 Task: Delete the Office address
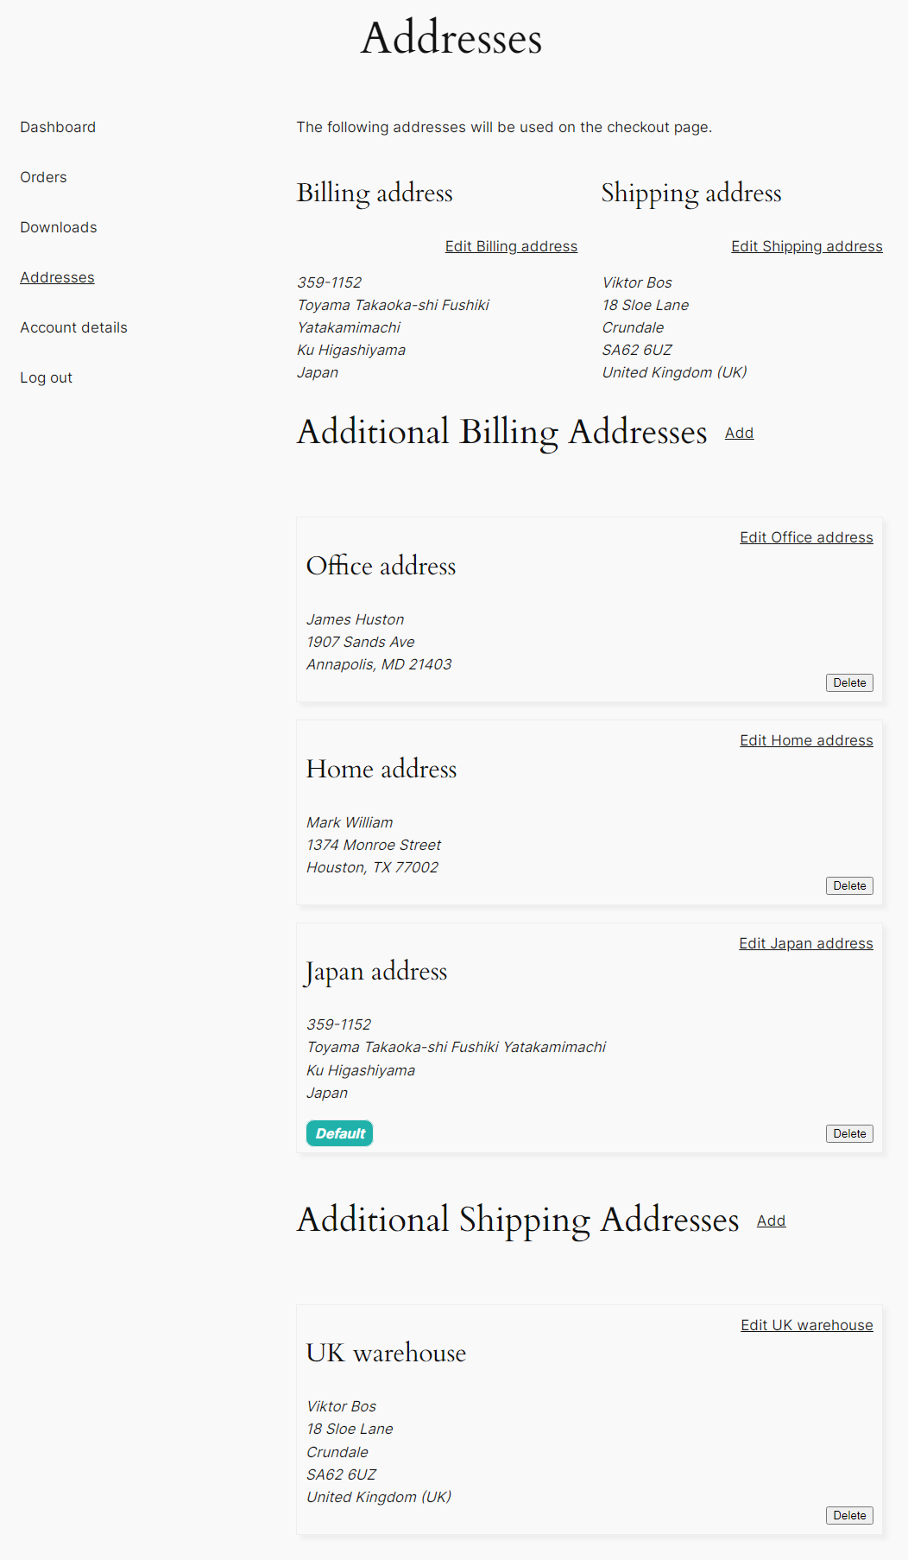point(849,682)
